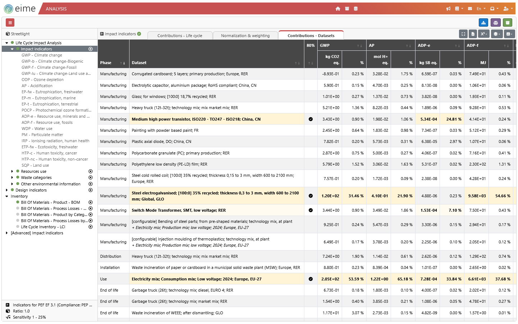518x324 pixels.
Task: Open the red hamburger menu button
Action: (x=10, y=23)
